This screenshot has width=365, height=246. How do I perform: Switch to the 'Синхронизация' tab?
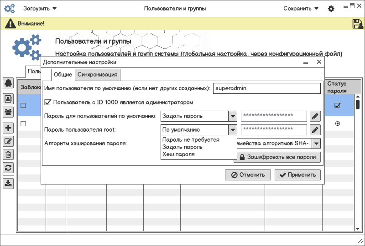[x=98, y=75]
